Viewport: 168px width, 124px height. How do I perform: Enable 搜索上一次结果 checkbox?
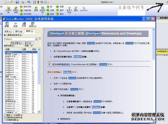click(5, 115)
